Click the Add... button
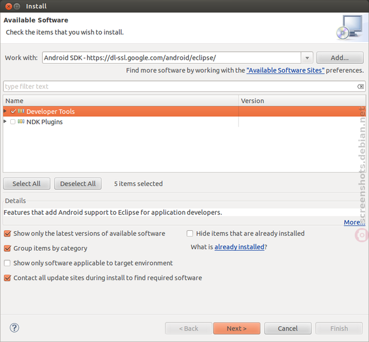The width and height of the screenshot is (369, 342). [340, 58]
